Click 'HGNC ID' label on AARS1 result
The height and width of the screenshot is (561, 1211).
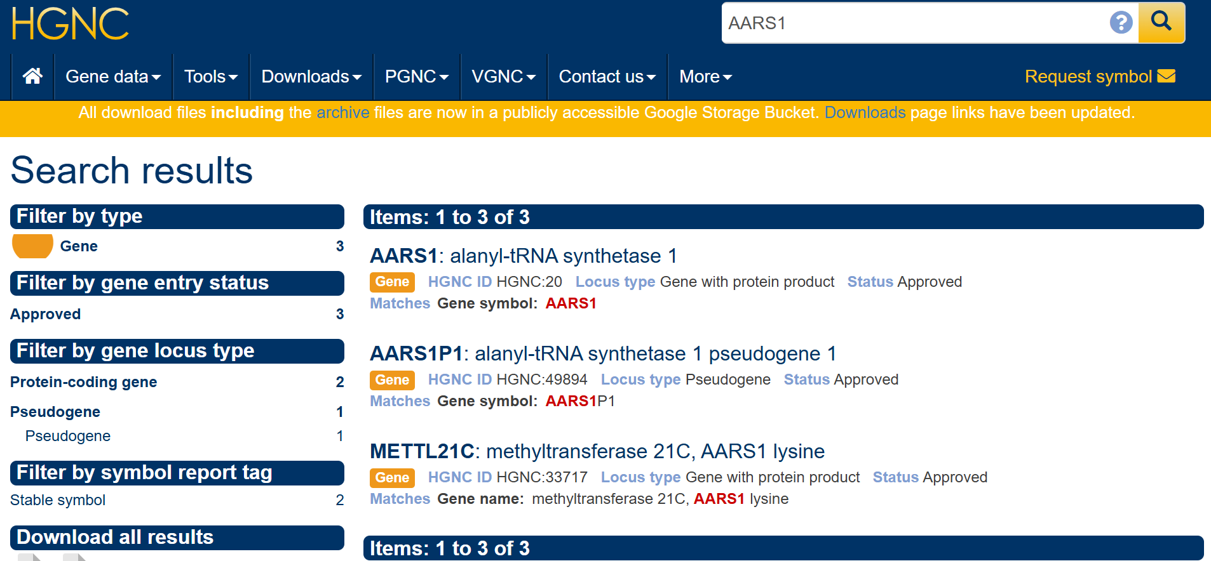coord(459,282)
